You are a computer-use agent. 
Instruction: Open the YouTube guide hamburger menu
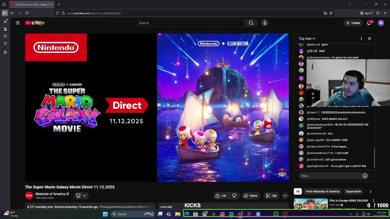click(x=18, y=23)
